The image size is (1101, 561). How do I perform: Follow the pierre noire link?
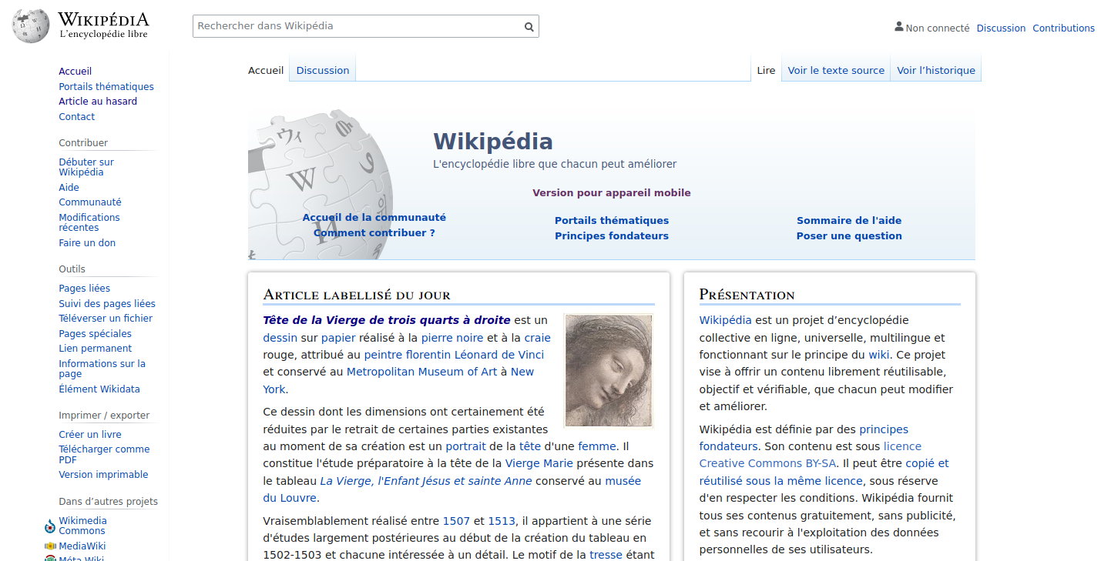pyautogui.click(x=452, y=338)
